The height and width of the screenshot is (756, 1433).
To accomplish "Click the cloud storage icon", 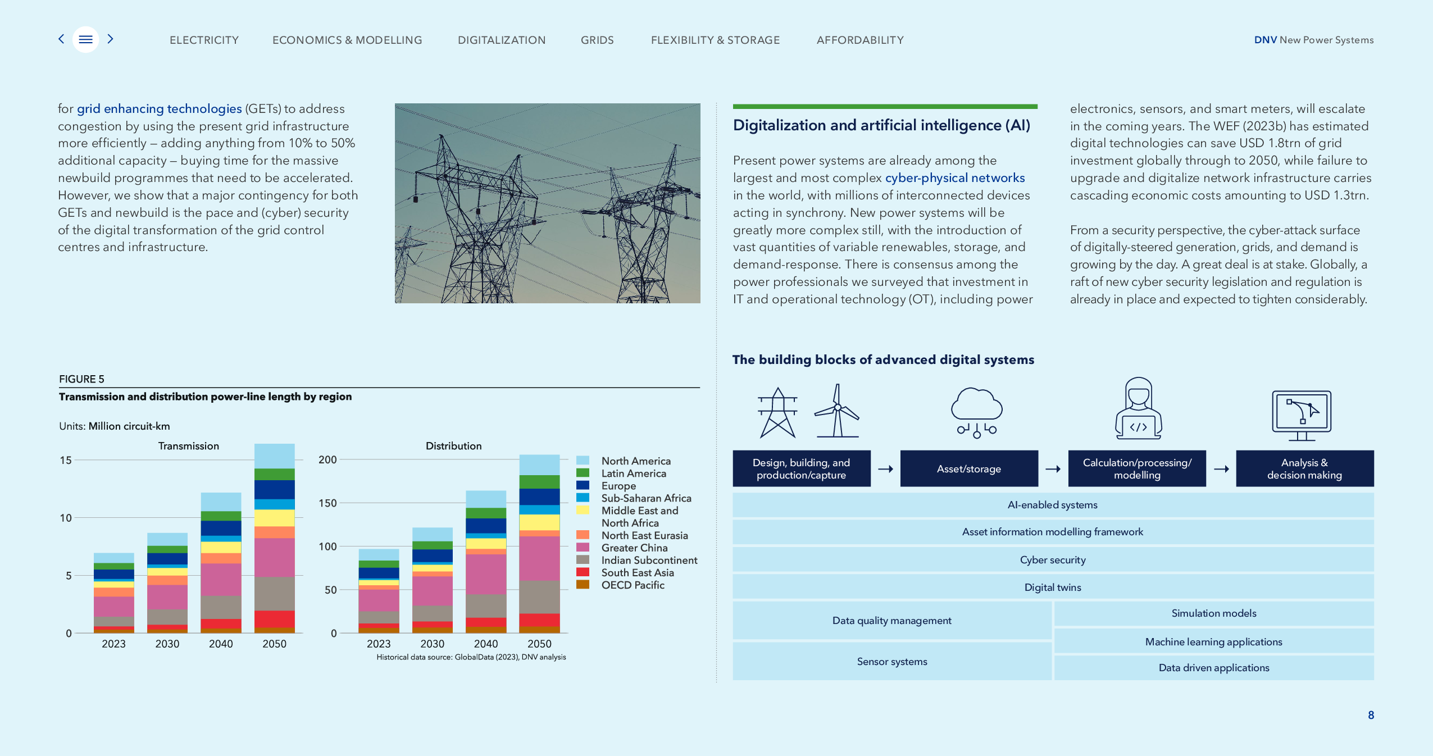I will pyautogui.click(x=976, y=413).
